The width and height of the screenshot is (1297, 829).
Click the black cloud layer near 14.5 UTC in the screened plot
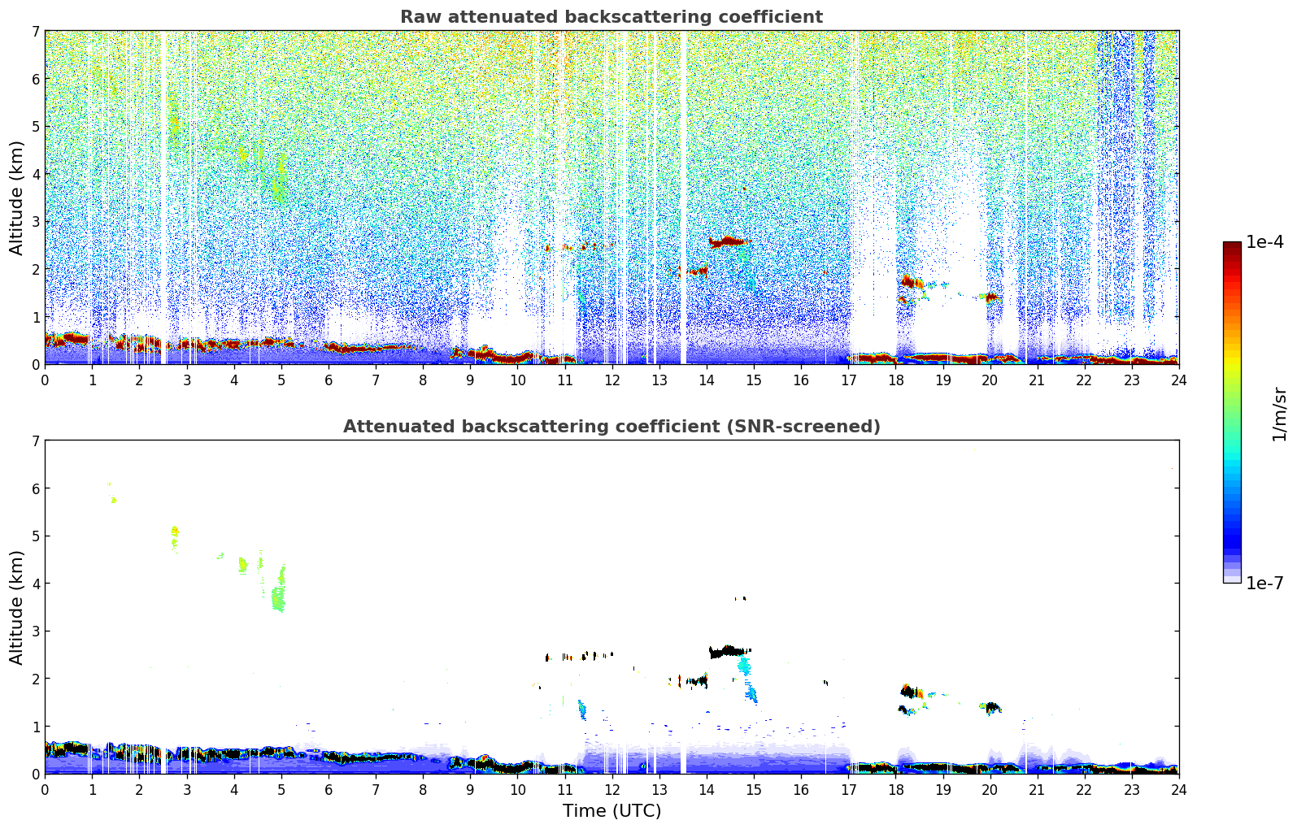point(729,651)
